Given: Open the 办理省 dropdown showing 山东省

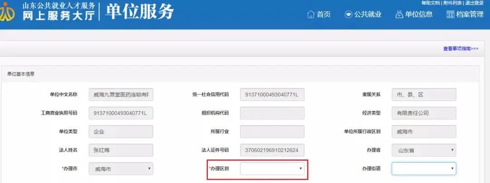Looking at the screenshot, I should point(424,150).
